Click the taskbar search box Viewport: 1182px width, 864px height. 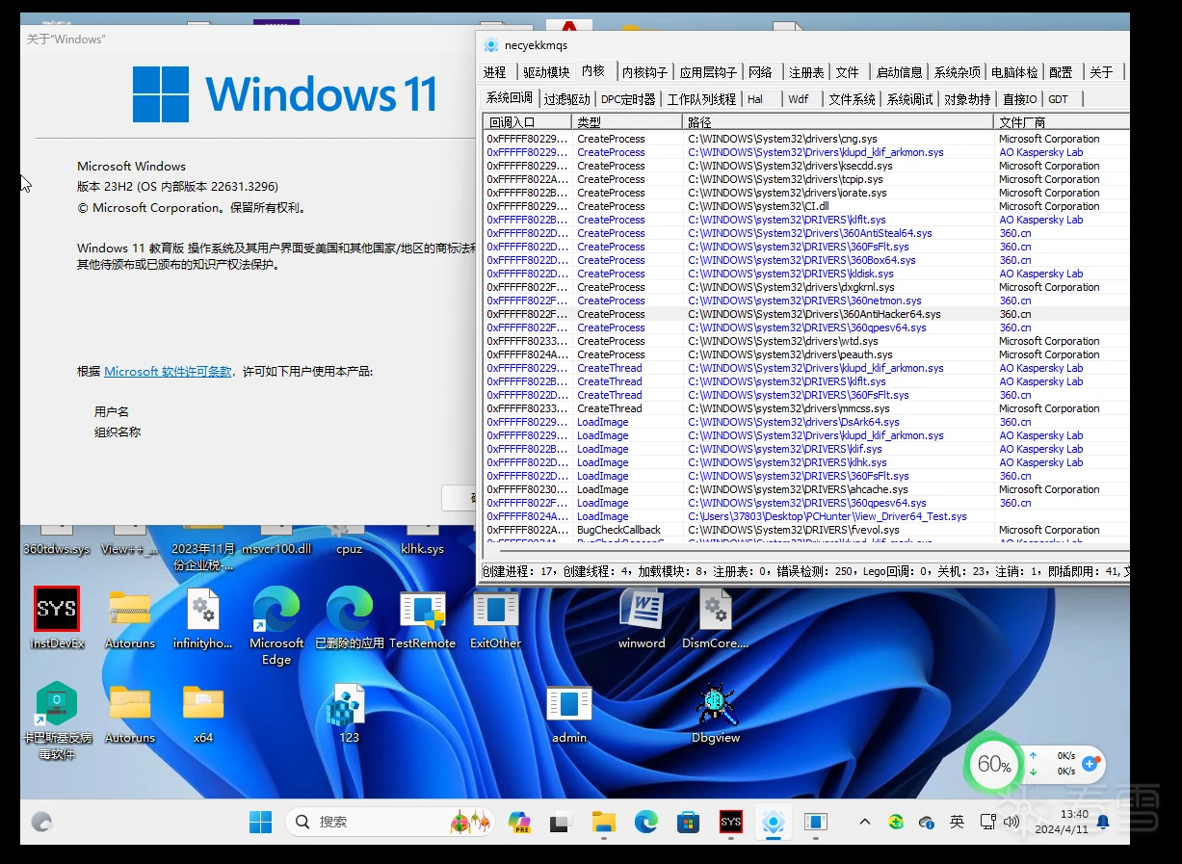pyautogui.click(x=390, y=822)
